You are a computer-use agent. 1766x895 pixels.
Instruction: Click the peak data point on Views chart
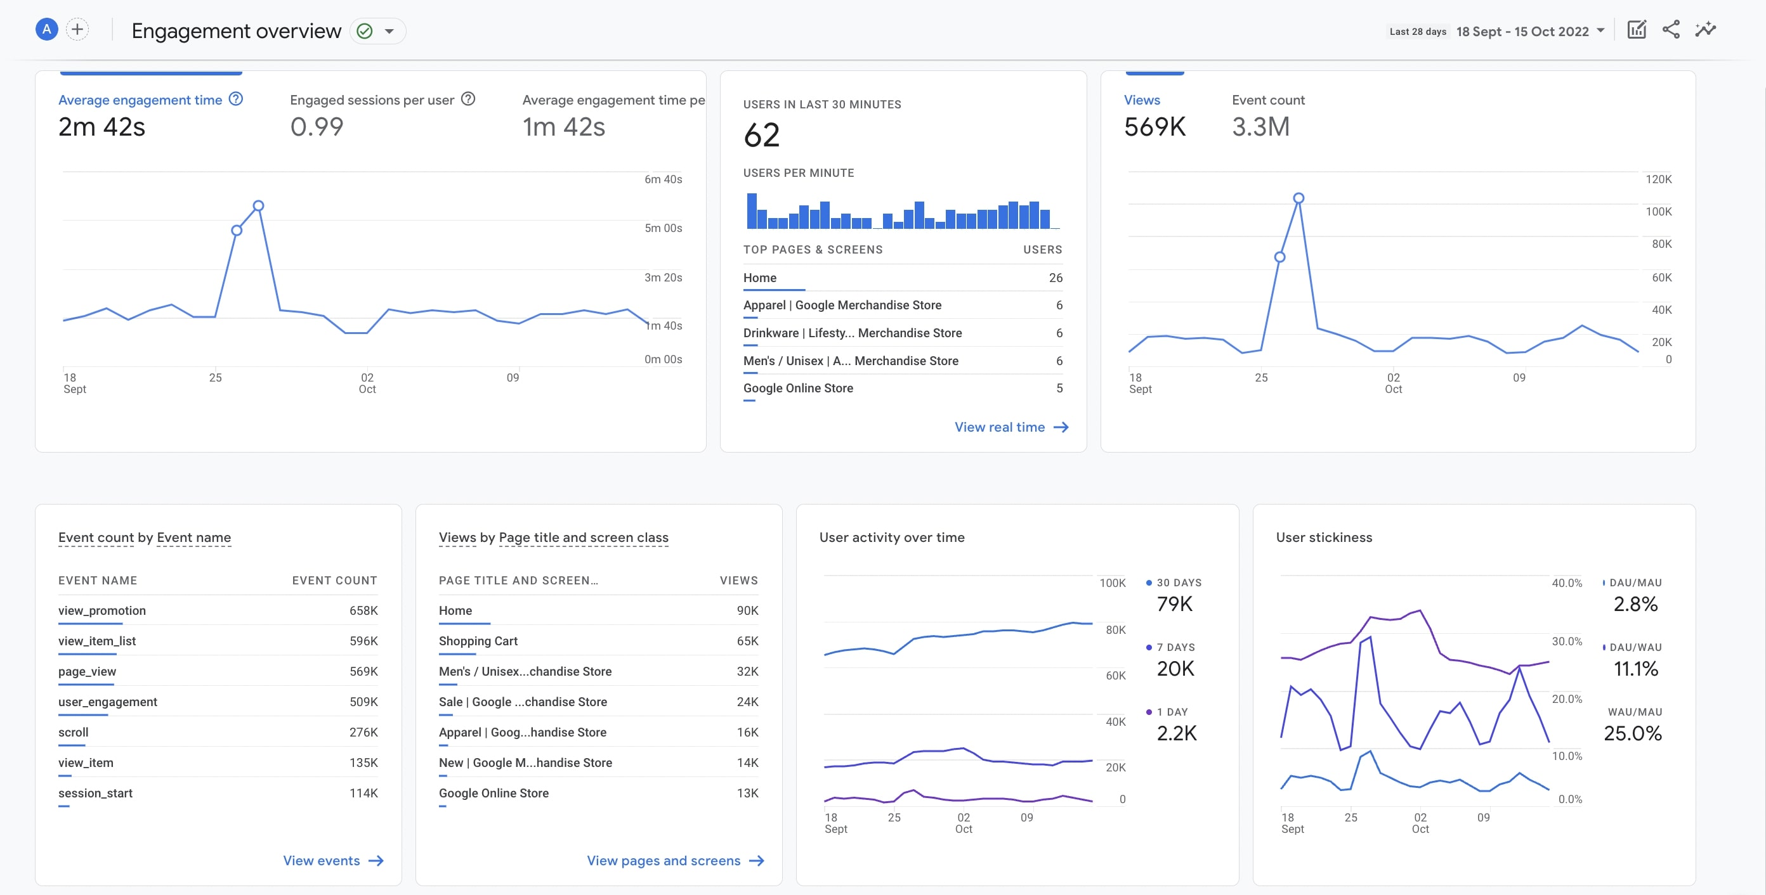[1298, 198]
